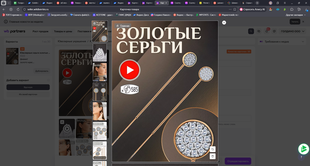Select the first Золотые серьги thumbnail in popup
The image size is (310, 166).
[100, 31]
